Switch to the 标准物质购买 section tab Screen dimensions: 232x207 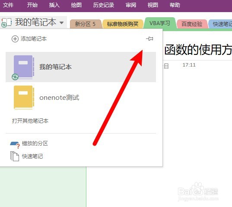[x=123, y=24]
